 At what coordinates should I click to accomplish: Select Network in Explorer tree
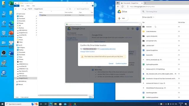coord(20,85)
